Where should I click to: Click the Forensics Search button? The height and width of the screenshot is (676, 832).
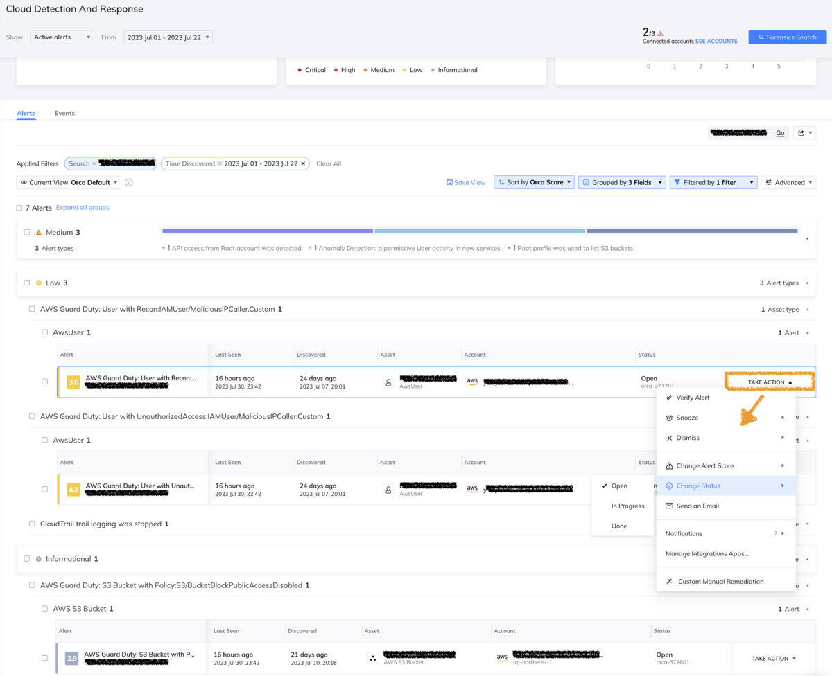[x=787, y=37]
